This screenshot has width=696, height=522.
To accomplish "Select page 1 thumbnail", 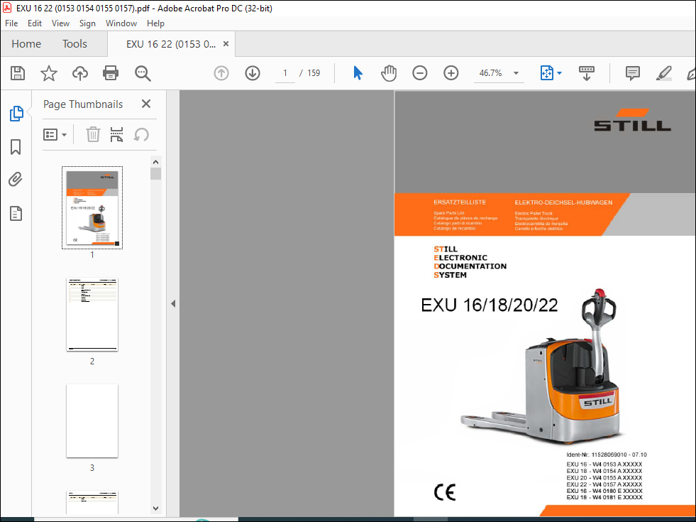I will click(x=92, y=208).
